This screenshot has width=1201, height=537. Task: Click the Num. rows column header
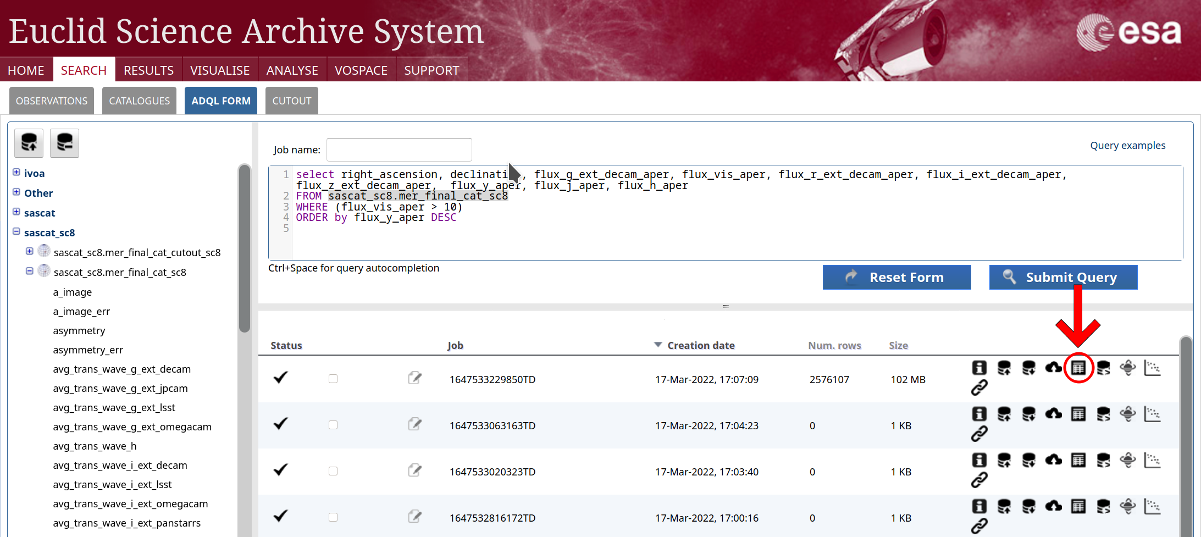point(834,345)
